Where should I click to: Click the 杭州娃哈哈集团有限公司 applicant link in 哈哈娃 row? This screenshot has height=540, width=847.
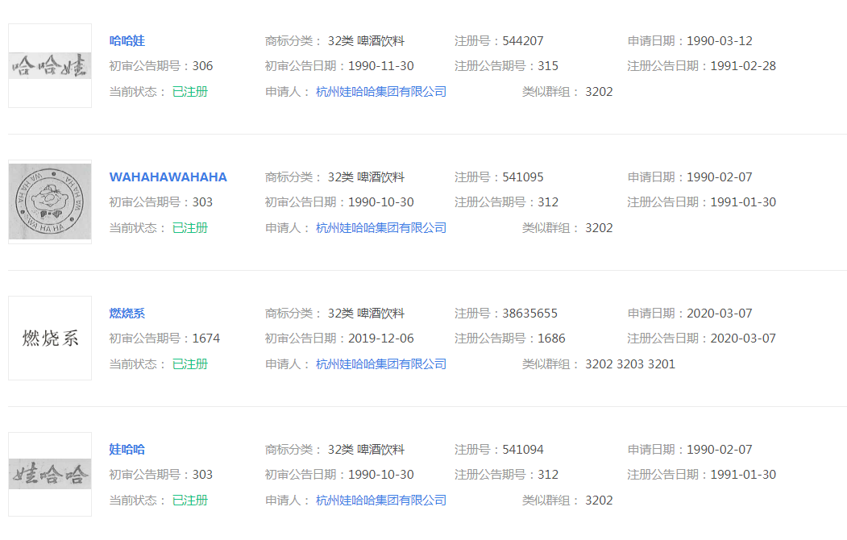coord(381,92)
